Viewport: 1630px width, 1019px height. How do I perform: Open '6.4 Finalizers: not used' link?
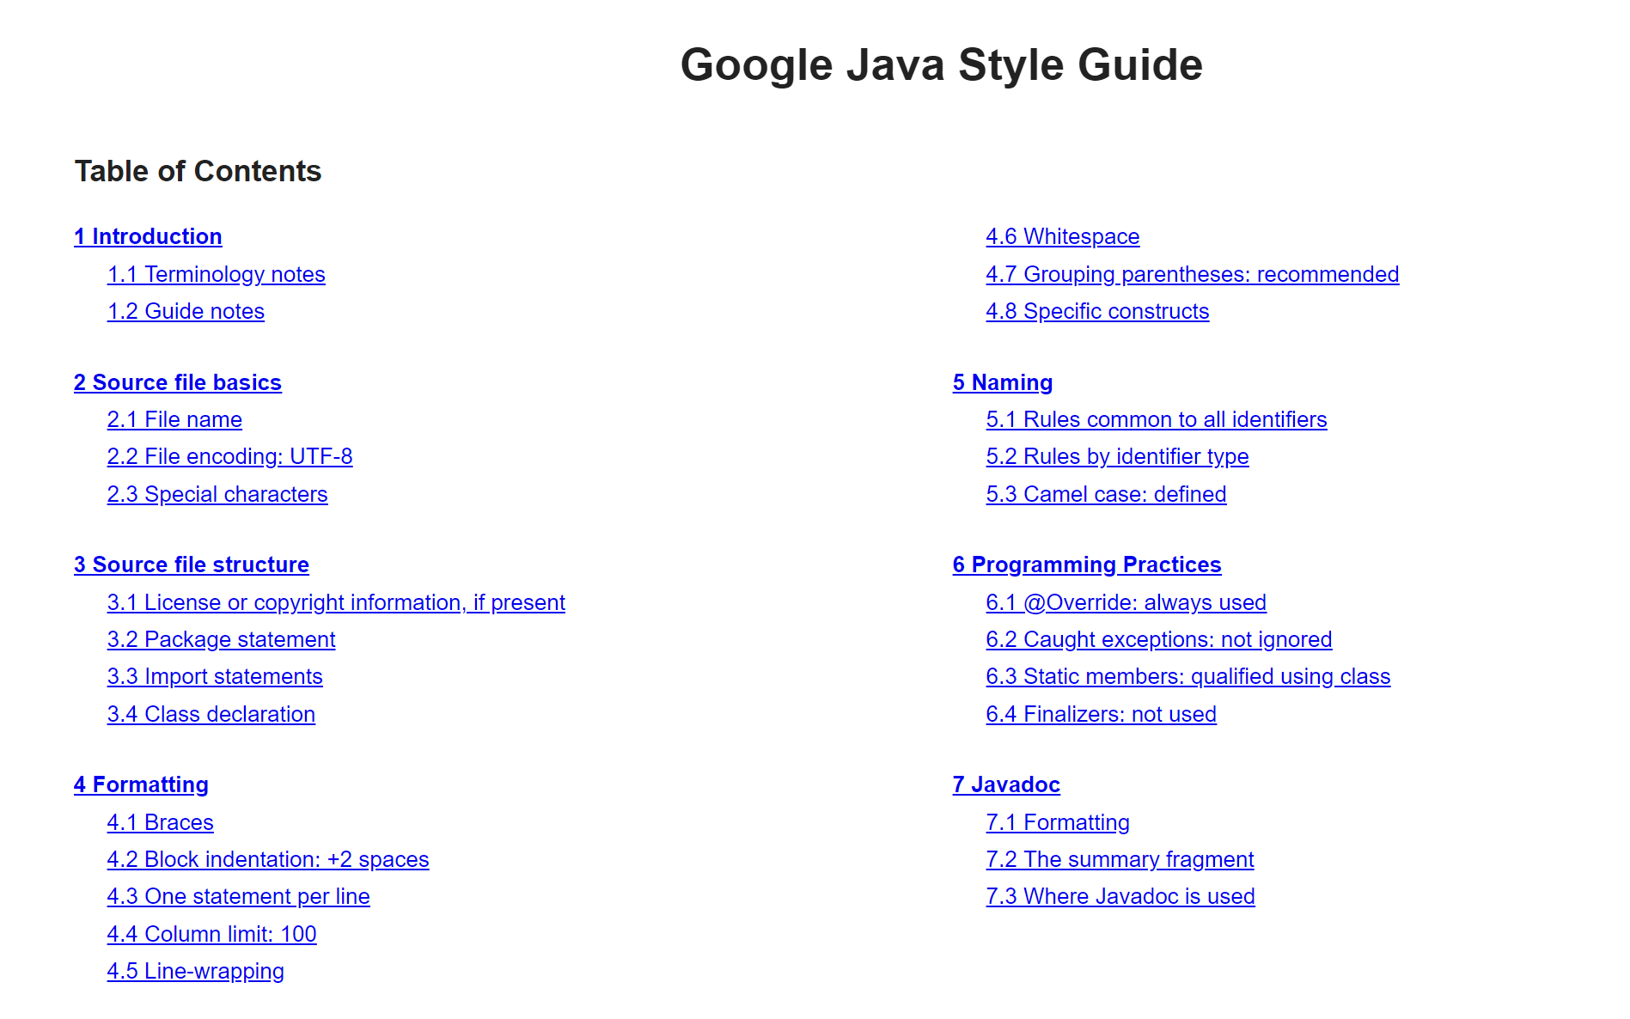point(1102,714)
